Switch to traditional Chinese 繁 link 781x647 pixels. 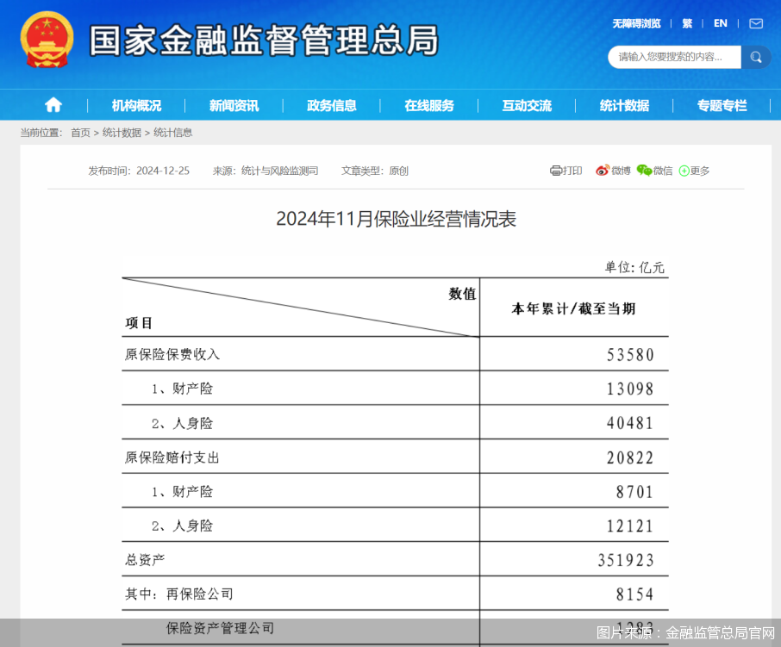click(687, 23)
